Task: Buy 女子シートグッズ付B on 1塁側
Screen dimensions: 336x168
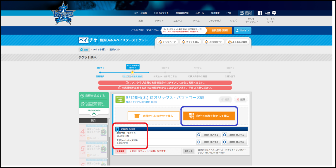Action: coord(208,142)
